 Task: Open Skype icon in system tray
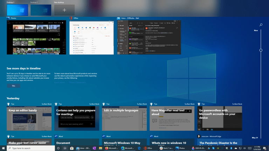coord(213,148)
